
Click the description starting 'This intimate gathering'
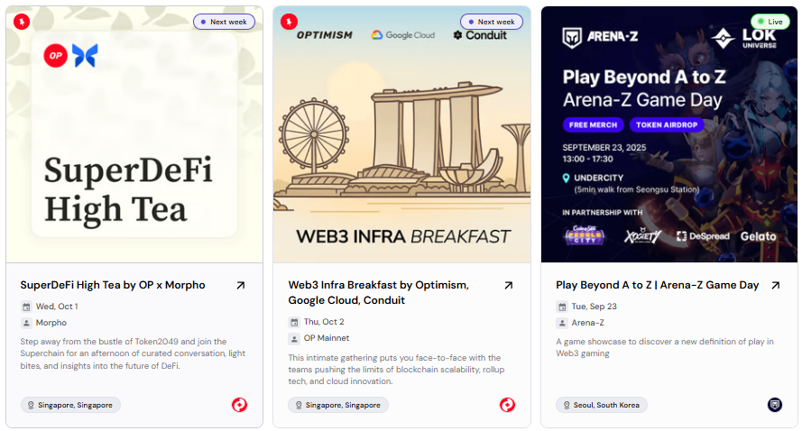tap(396, 370)
